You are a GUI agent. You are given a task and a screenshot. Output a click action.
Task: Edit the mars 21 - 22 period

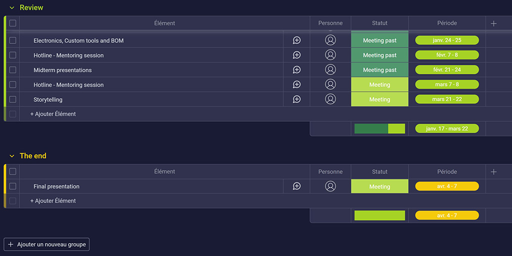point(447,99)
